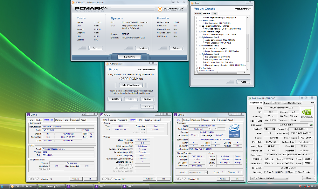Click Select button under Tests

(96, 48)
